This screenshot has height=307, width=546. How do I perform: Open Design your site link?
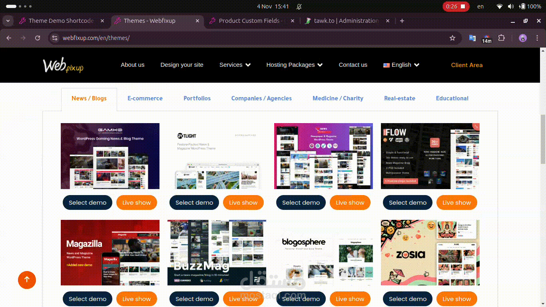(x=182, y=65)
